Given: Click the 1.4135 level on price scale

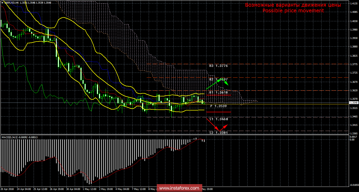Looking at the screenshot, I should [353, 4].
